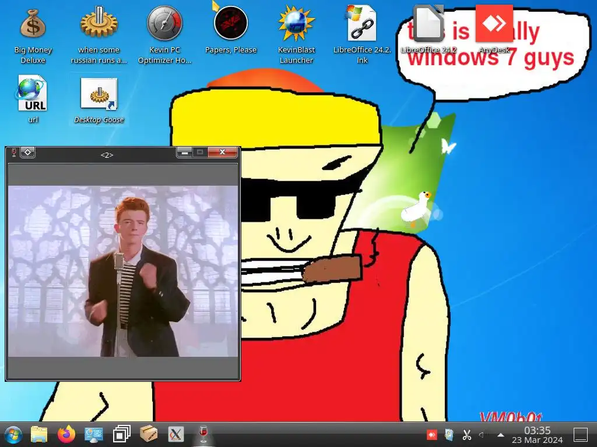Launch Firefox from the taskbar
The height and width of the screenshot is (447, 597).
point(66,434)
